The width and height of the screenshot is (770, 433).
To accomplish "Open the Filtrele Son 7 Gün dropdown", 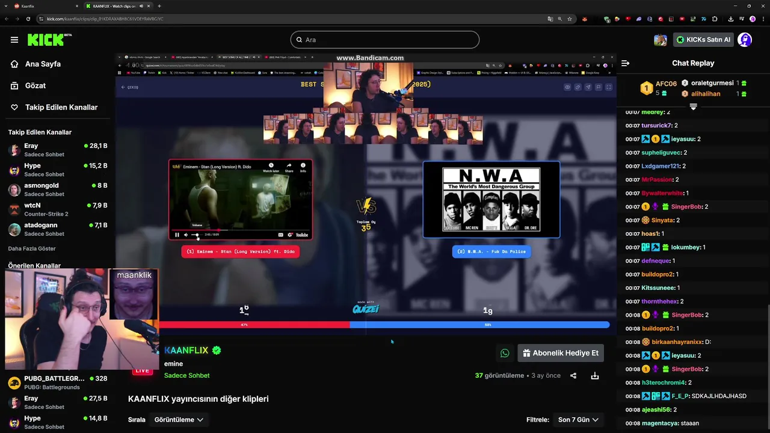I will pyautogui.click(x=578, y=420).
